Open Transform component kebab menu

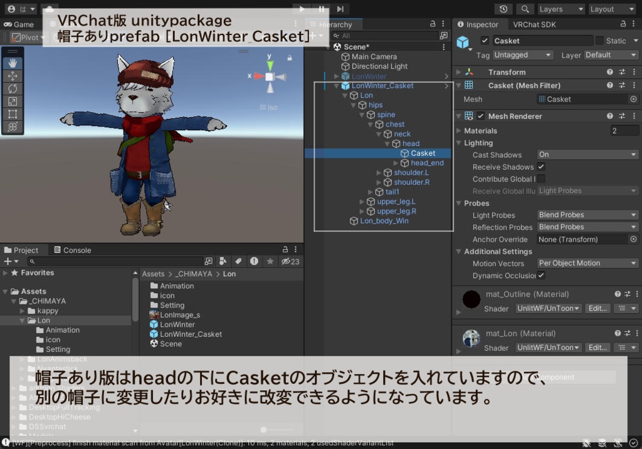click(x=634, y=72)
